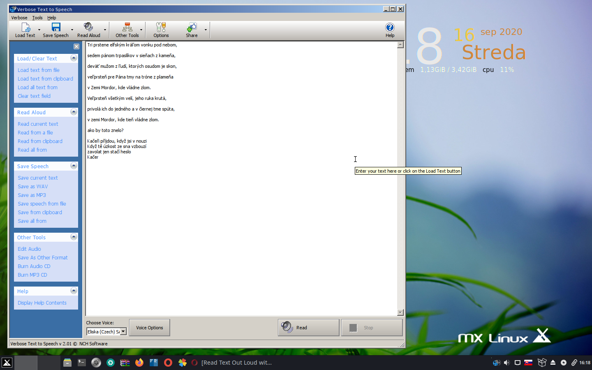Image resolution: width=592 pixels, height=370 pixels.
Task: Open the Options toolbar icon
Action: (x=161, y=30)
